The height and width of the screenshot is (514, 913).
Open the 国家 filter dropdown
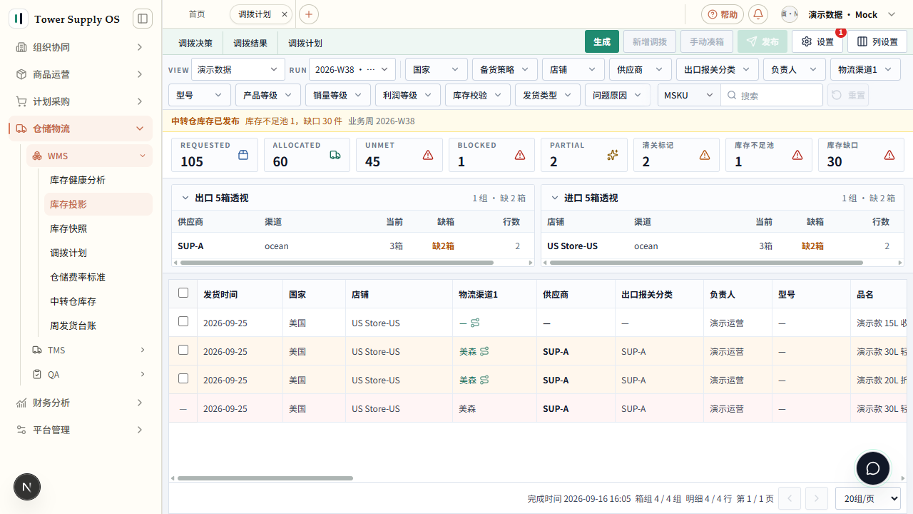tap(437, 69)
